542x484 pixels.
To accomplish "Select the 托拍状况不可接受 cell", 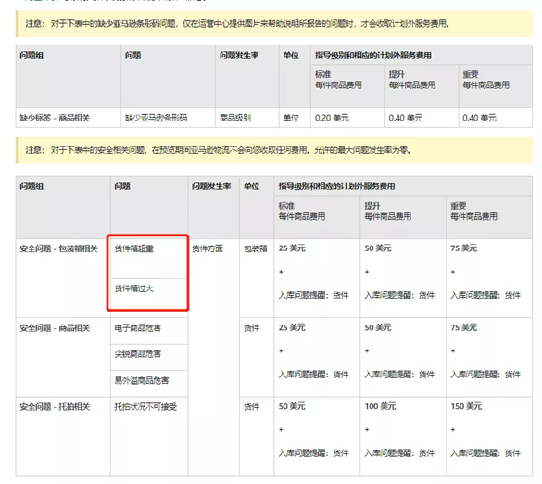I will [149, 436].
